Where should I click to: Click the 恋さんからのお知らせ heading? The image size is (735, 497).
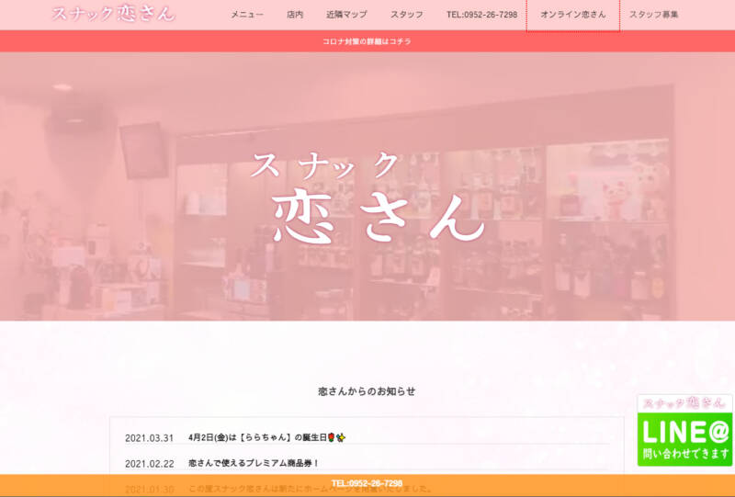pos(367,391)
